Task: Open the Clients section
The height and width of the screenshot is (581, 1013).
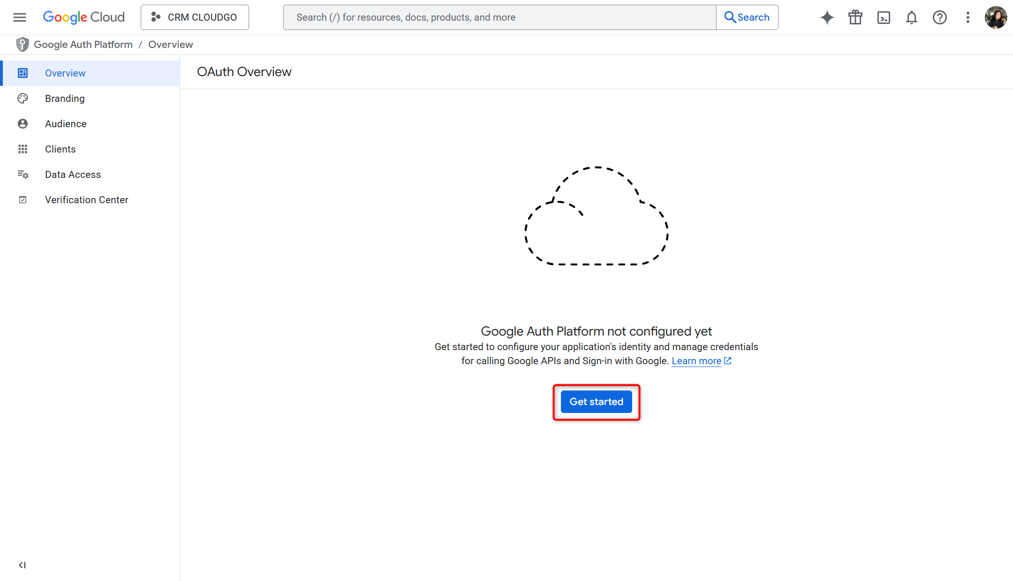Action: [x=60, y=149]
